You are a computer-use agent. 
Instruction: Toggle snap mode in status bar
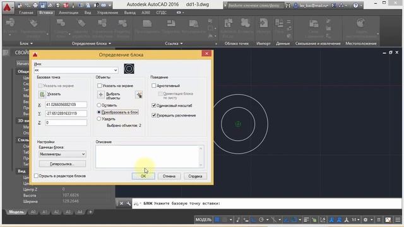coord(225,219)
